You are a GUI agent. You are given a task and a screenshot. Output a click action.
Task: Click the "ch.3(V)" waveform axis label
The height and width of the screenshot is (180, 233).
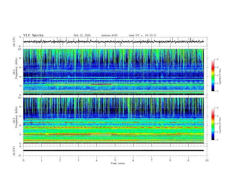pyautogui.click(x=14, y=151)
